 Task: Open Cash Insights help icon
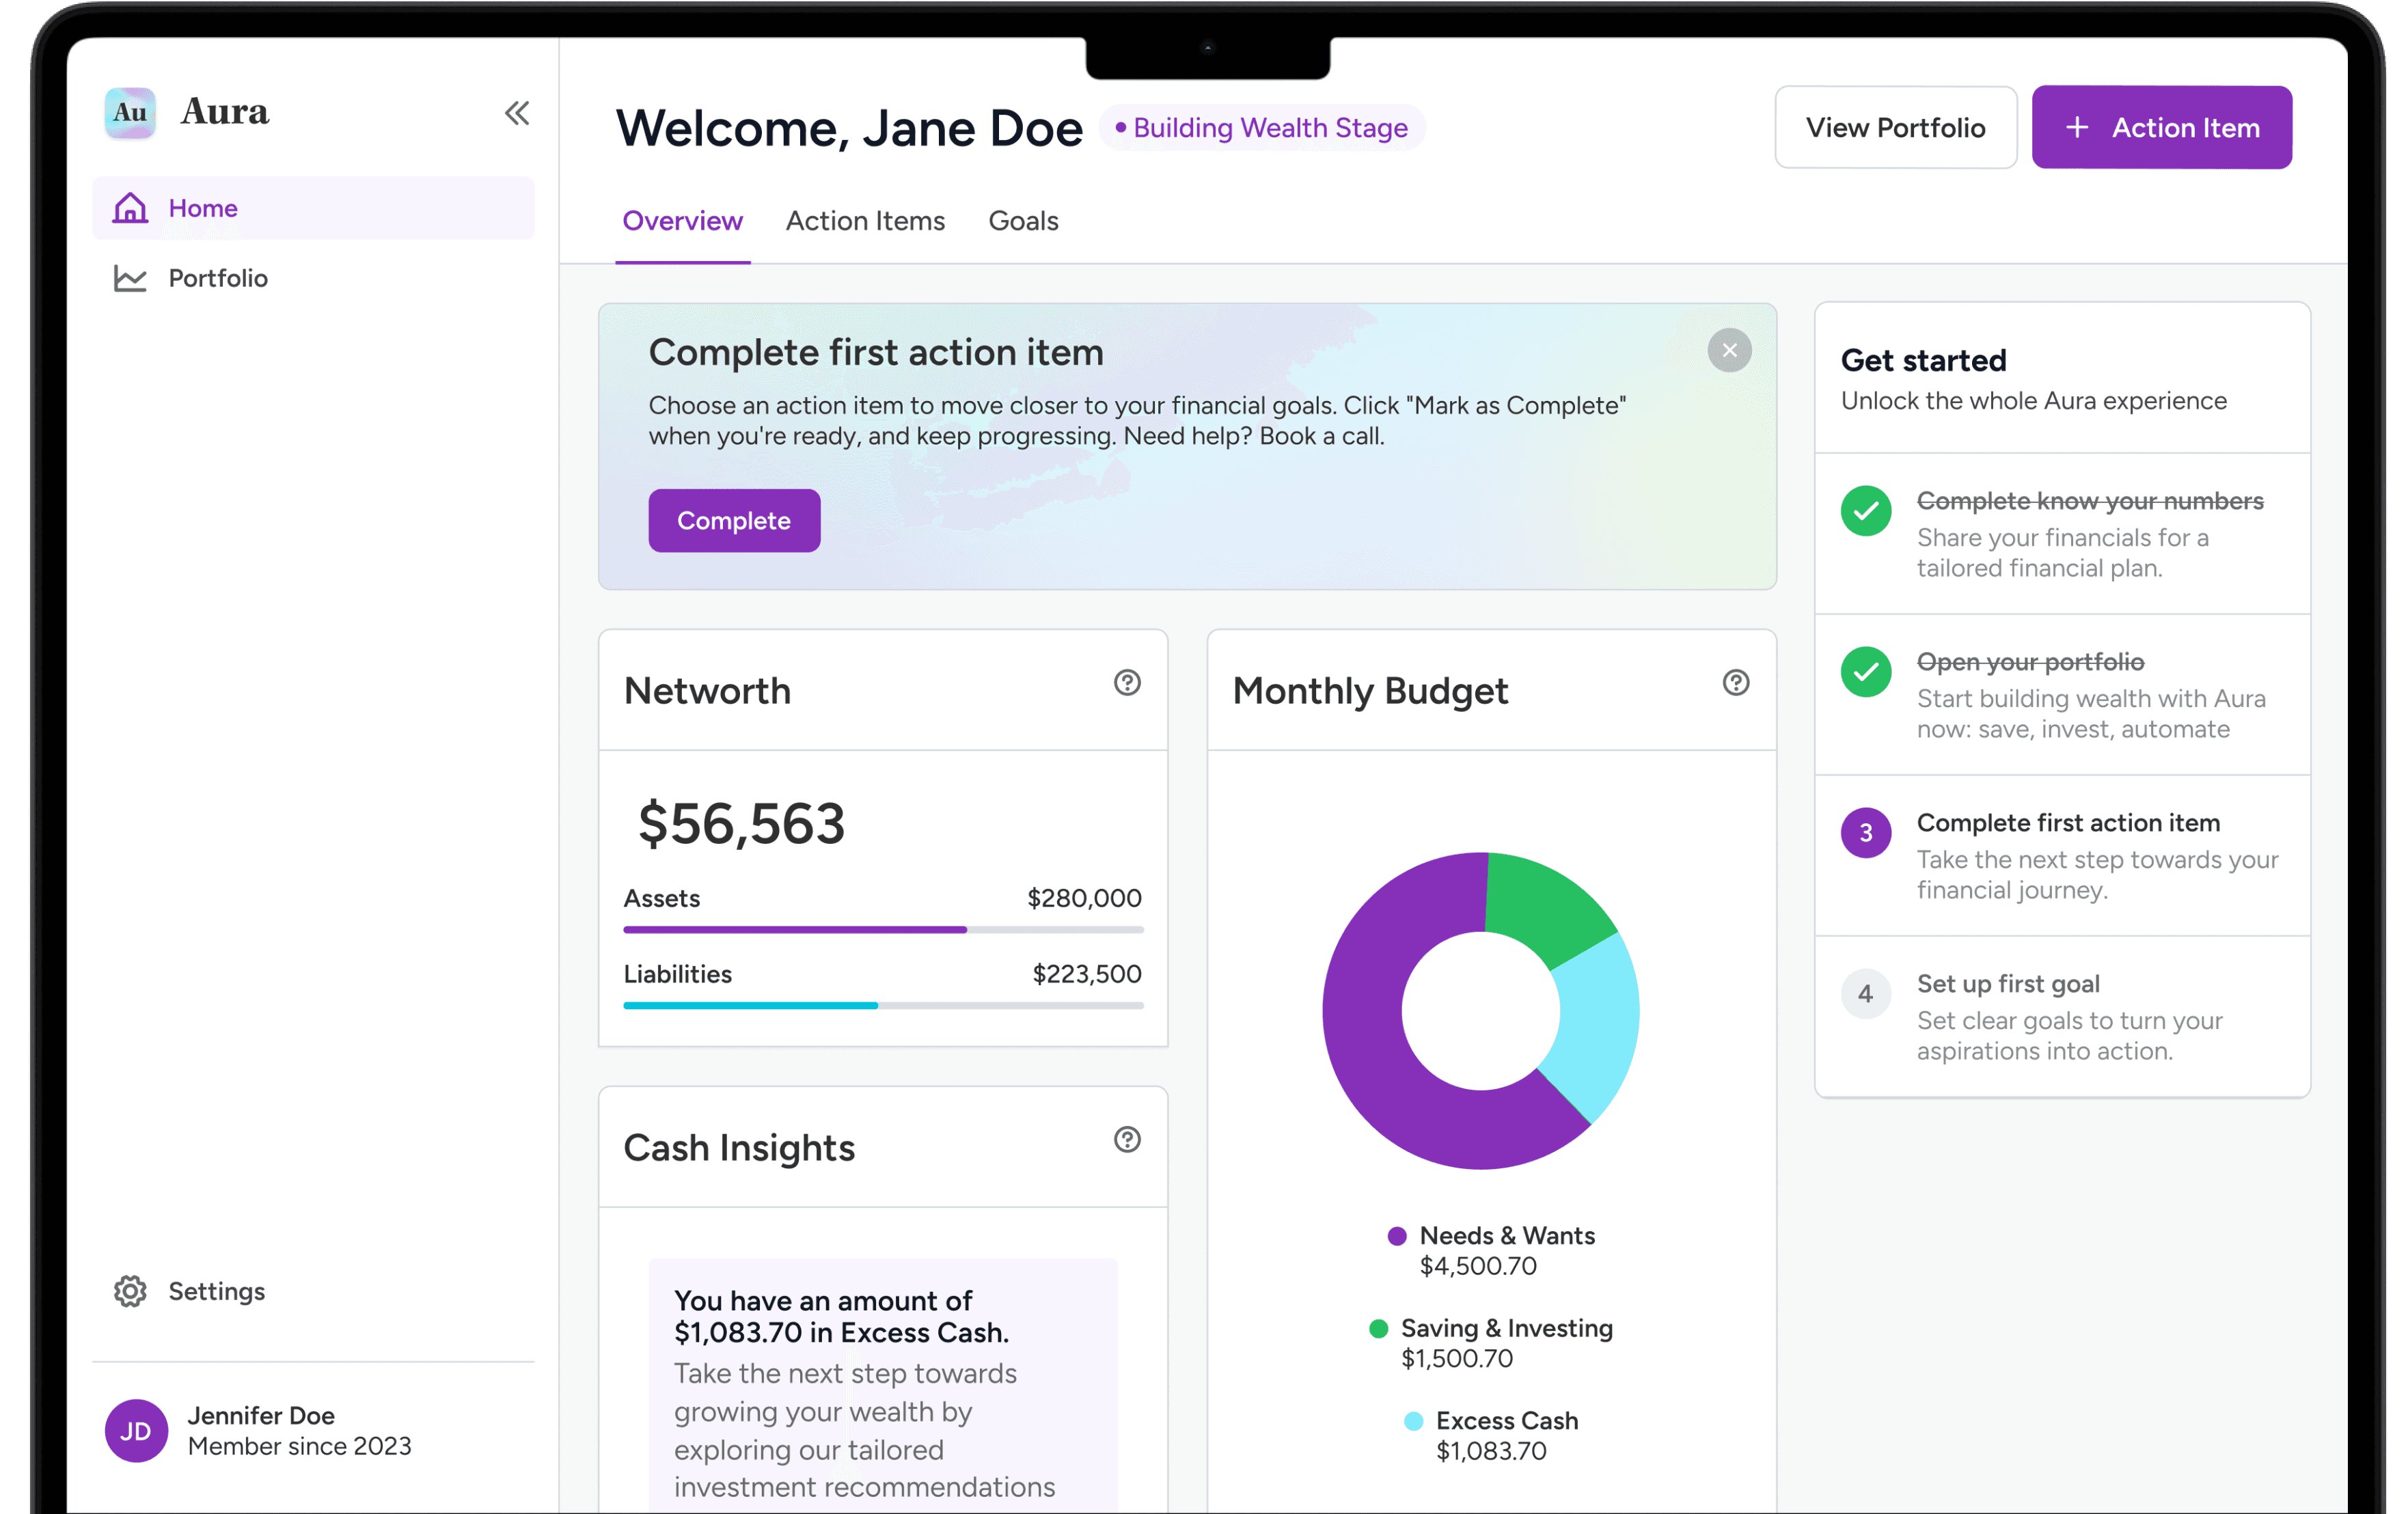tap(1127, 1140)
